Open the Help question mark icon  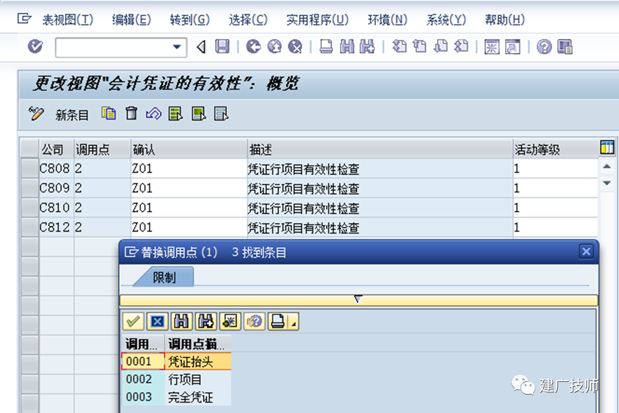coord(544,47)
